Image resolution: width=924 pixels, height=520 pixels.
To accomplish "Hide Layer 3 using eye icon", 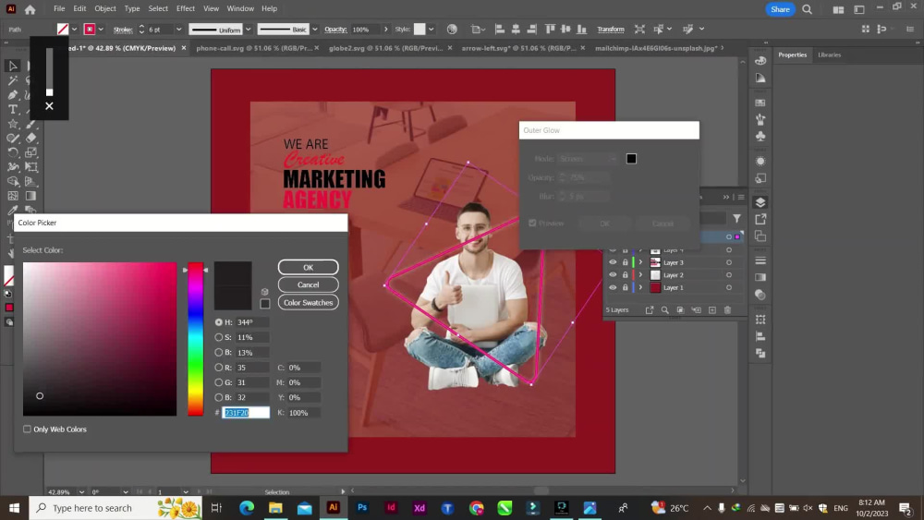I will tap(613, 262).
